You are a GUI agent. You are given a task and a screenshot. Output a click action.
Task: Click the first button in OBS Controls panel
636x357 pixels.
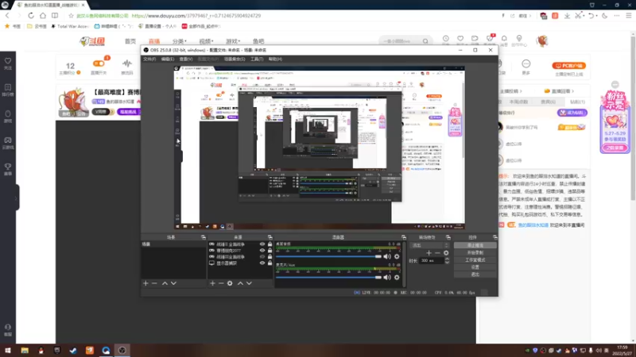pyautogui.click(x=475, y=245)
